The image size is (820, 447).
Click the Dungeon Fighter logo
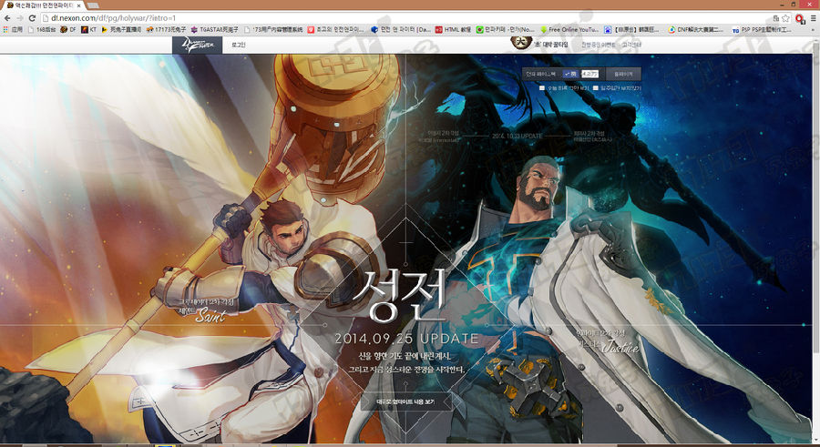tap(197, 45)
